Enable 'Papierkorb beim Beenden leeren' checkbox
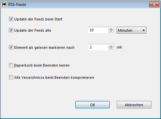 pyautogui.click(x=11, y=65)
